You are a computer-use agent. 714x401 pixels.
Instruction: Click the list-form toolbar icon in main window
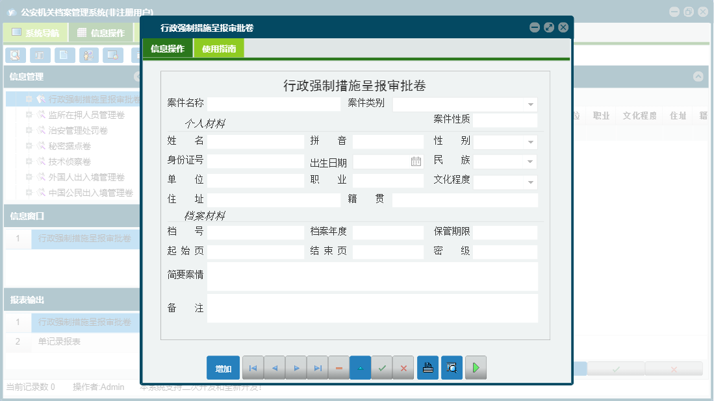(40, 55)
